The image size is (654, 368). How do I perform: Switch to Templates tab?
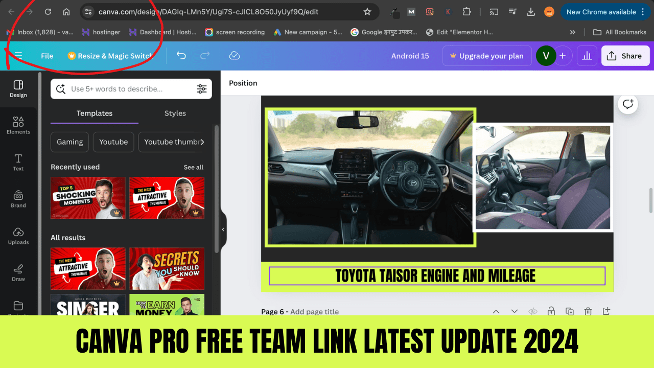point(95,113)
